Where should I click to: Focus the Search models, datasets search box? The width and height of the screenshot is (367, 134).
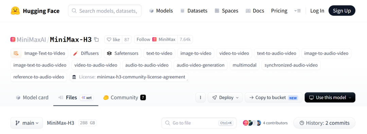click(105, 11)
